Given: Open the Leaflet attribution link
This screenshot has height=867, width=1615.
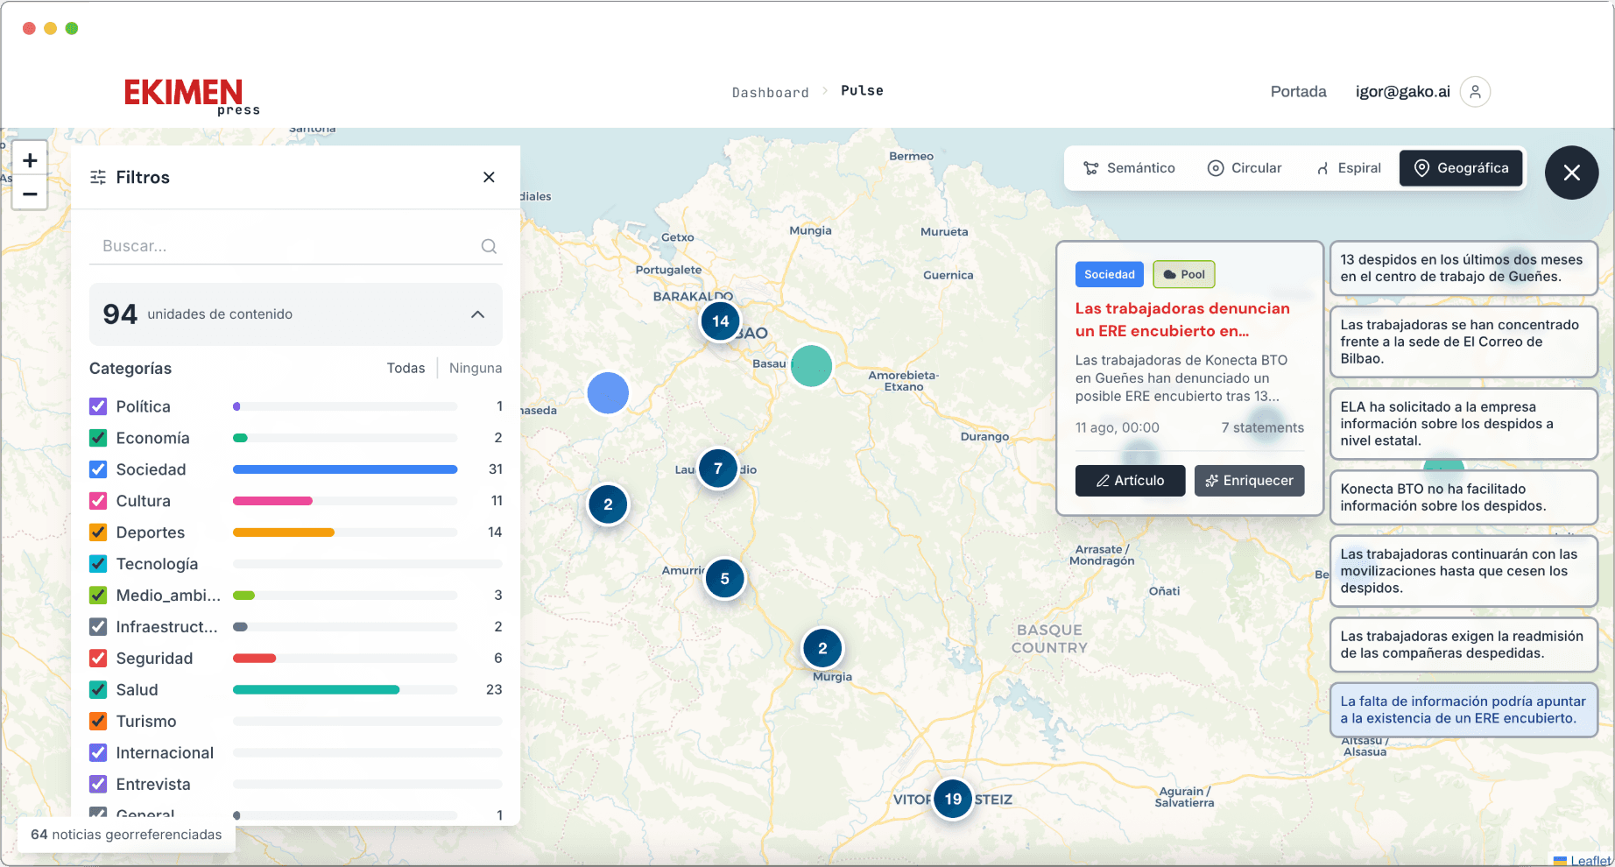Looking at the screenshot, I should [1590, 860].
